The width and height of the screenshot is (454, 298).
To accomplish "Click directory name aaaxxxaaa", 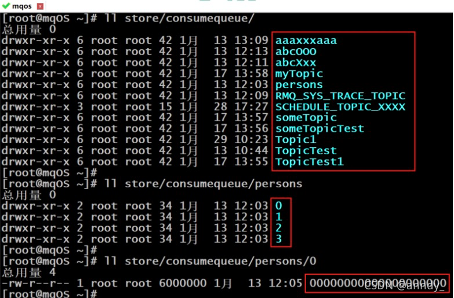I will [x=306, y=41].
